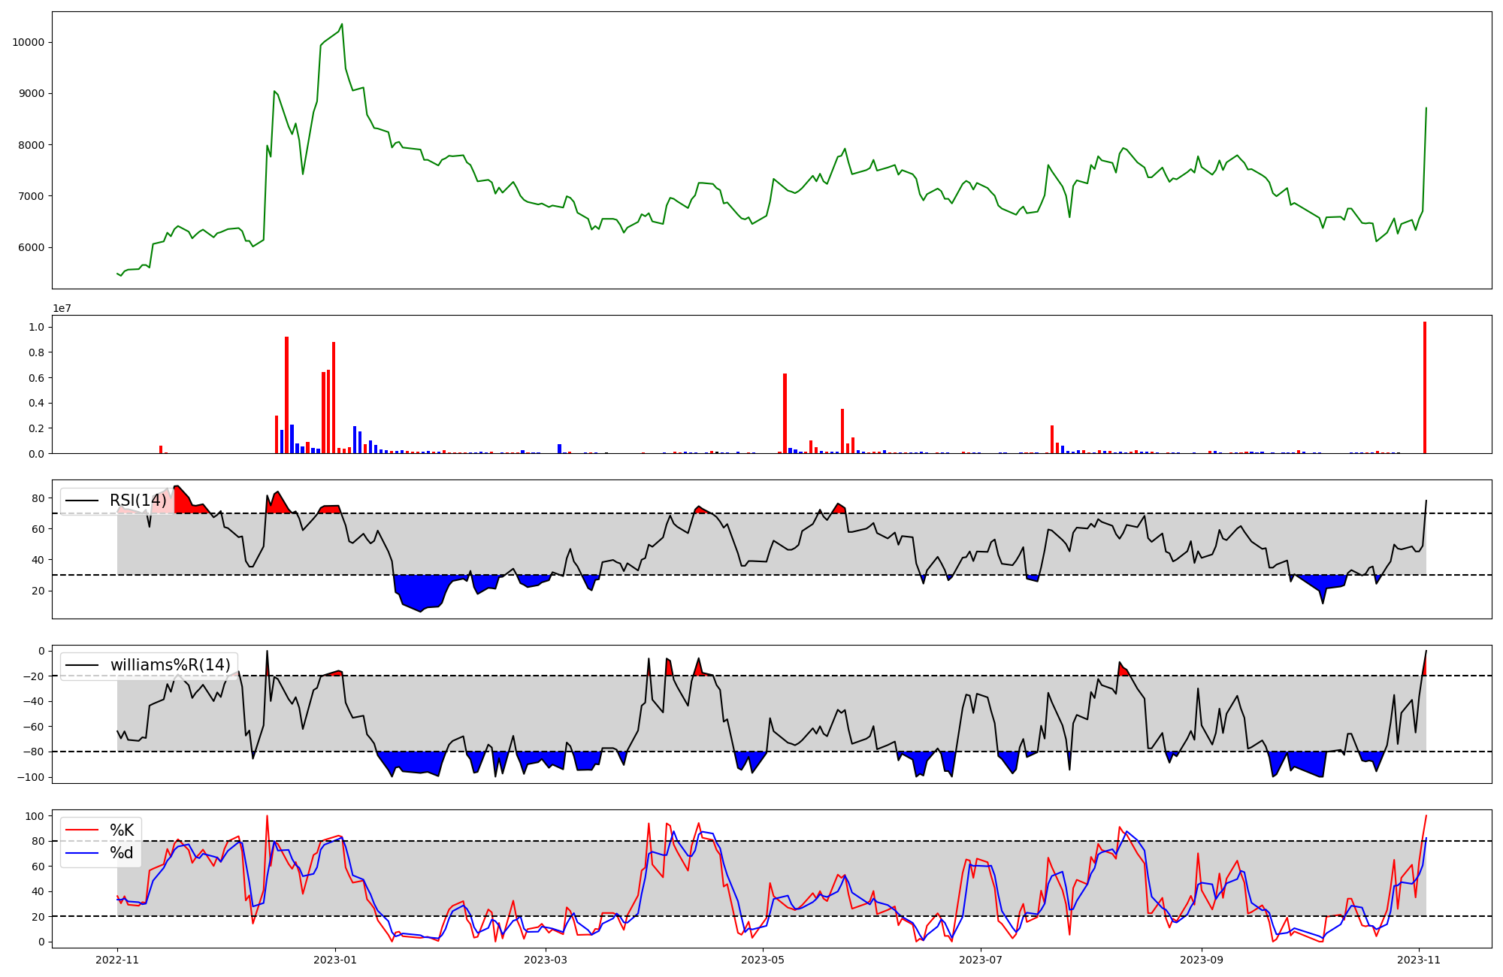The height and width of the screenshot is (977, 1503).
Task: Click the 2023-07 date tick label
Action: pyautogui.click(x=981, y=960)
